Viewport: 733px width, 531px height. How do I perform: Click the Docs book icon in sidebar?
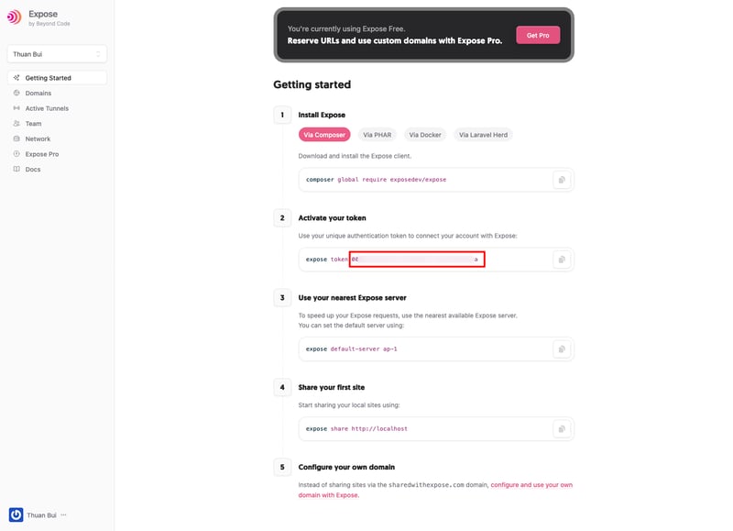16,169
